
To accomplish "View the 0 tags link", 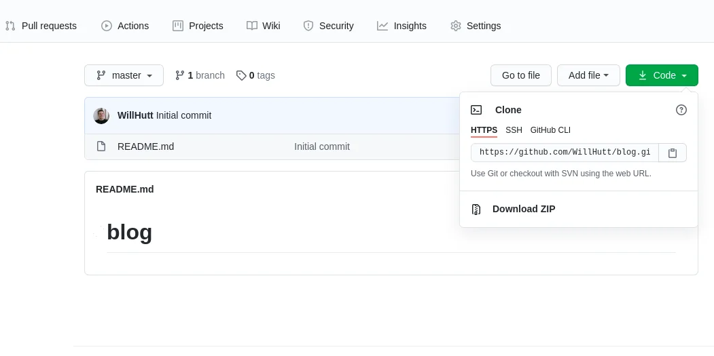I will click(255, 75).
